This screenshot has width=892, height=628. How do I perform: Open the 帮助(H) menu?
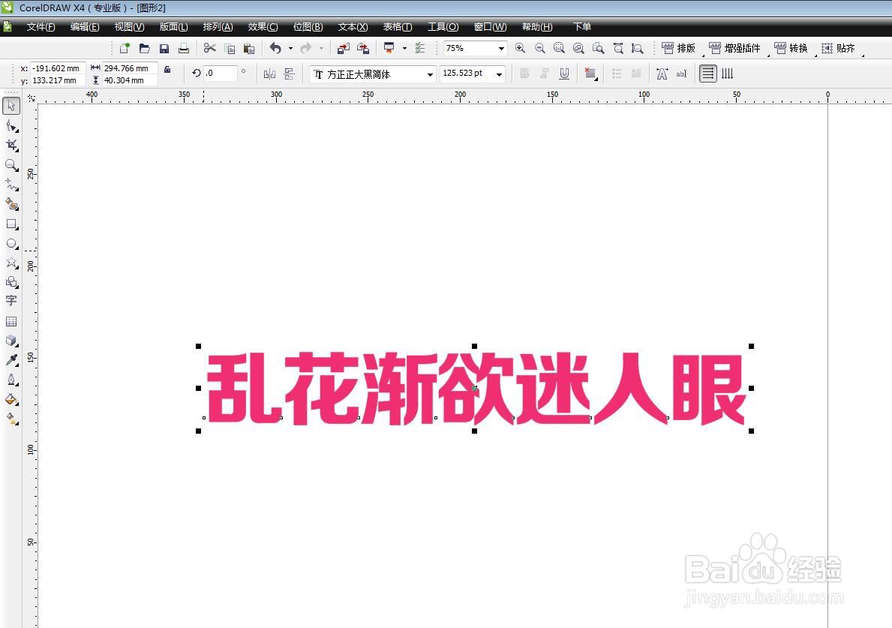[537, 27]
